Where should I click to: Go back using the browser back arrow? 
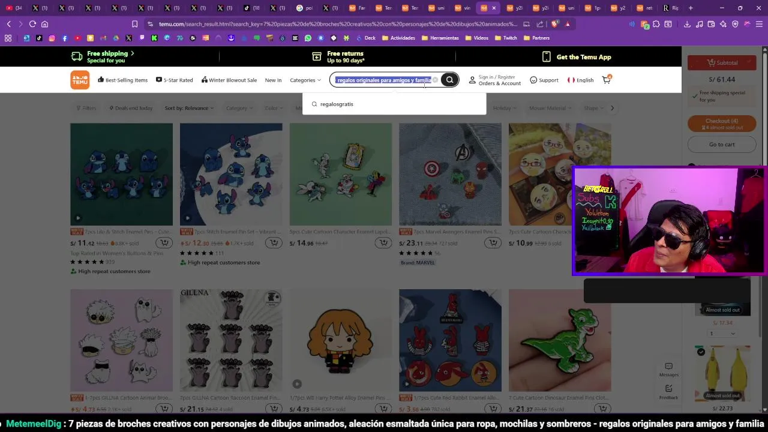(x=8, y=24)
